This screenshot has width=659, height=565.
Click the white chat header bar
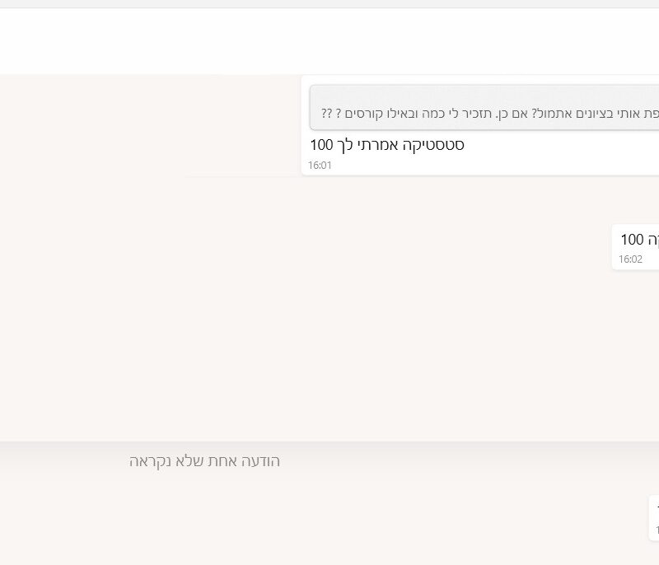tap(329, 41)
